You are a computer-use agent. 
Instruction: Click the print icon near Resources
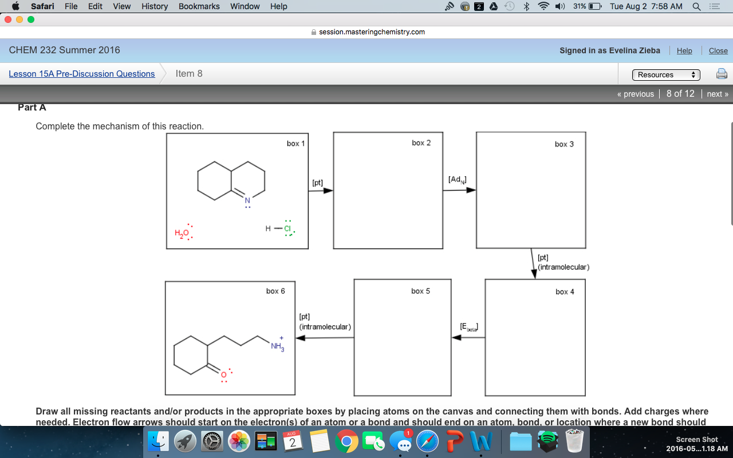click(x=721, y=73)
